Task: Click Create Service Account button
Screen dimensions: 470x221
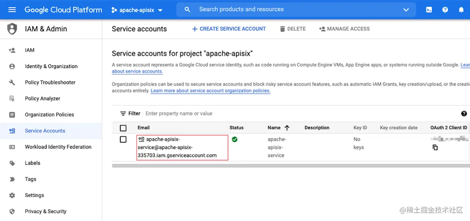Action: point(229,29)
